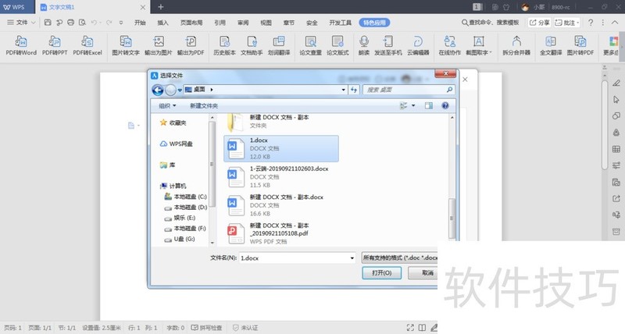Switch to the 页面布局 ribbon tab
The image size is (625, 334).
click(x=191, y=23)
